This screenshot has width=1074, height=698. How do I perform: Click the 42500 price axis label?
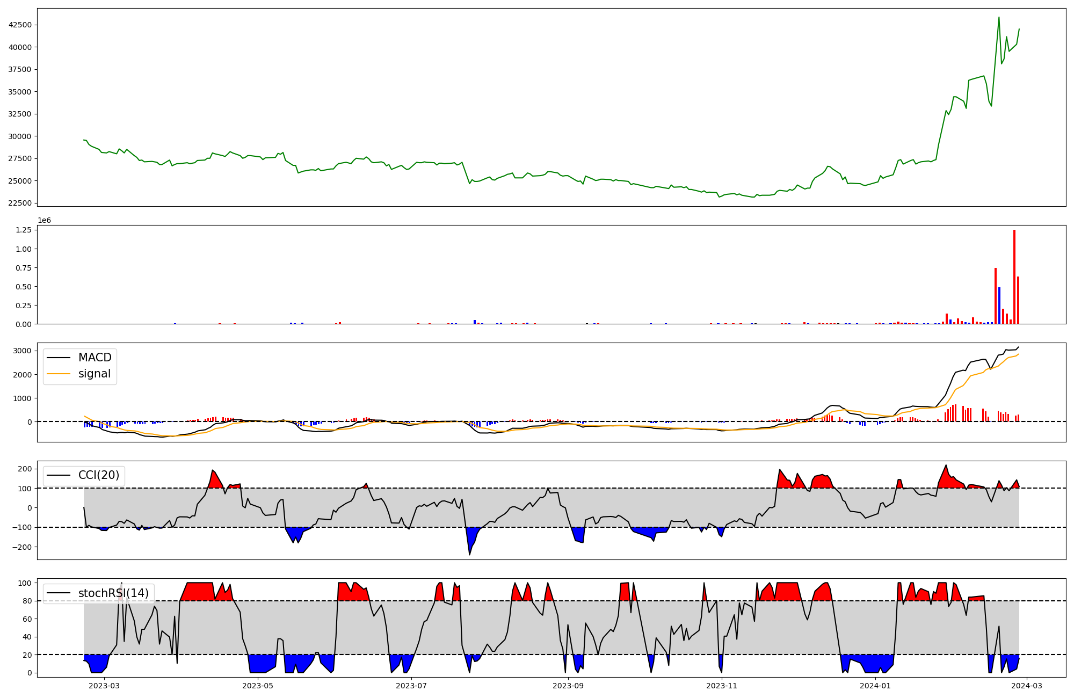(20, 25)
